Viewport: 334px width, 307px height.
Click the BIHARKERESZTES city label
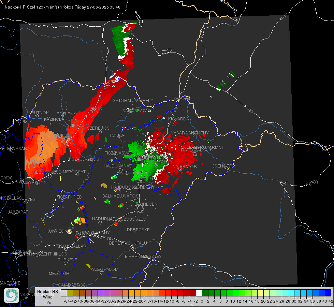pyautogui.click(x=143, y=256)
